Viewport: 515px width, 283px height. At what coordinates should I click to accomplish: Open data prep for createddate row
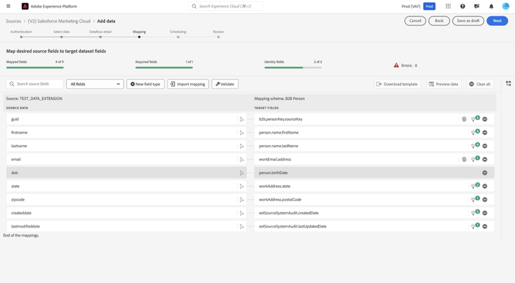(242, 213)
